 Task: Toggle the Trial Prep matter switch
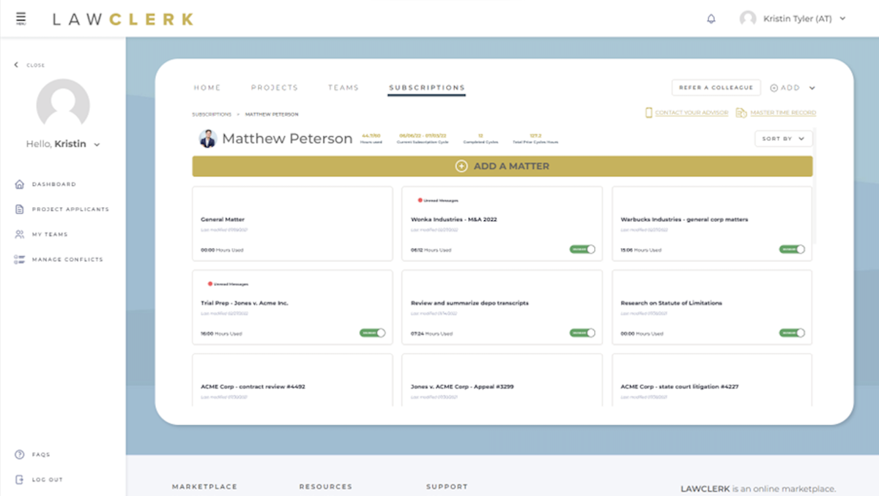coord(373,333)
